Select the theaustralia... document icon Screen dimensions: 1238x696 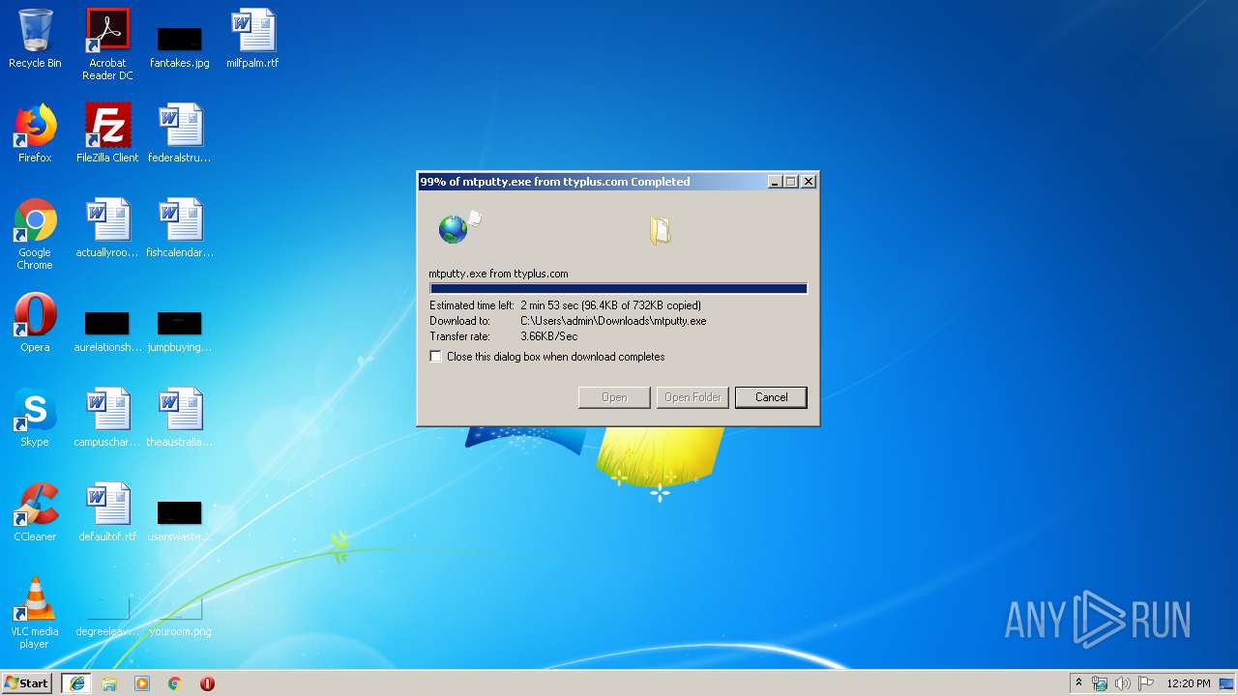click(x=180, y=418)
